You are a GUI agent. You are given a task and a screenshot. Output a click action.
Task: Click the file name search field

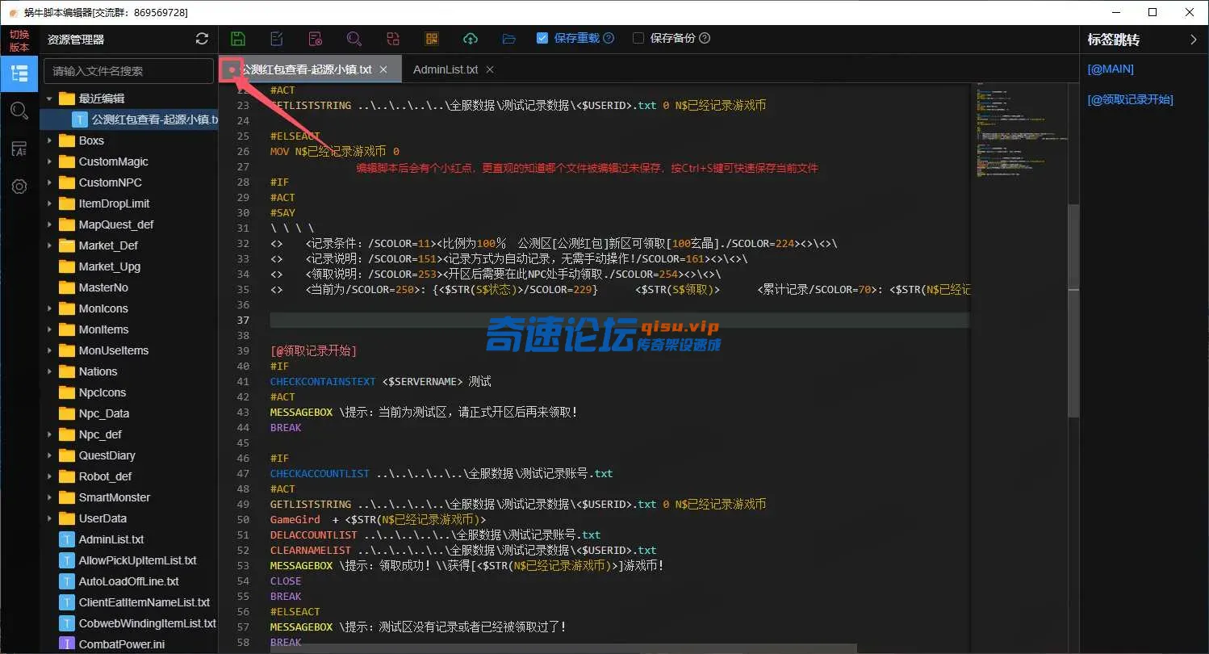tap(128, 71)
